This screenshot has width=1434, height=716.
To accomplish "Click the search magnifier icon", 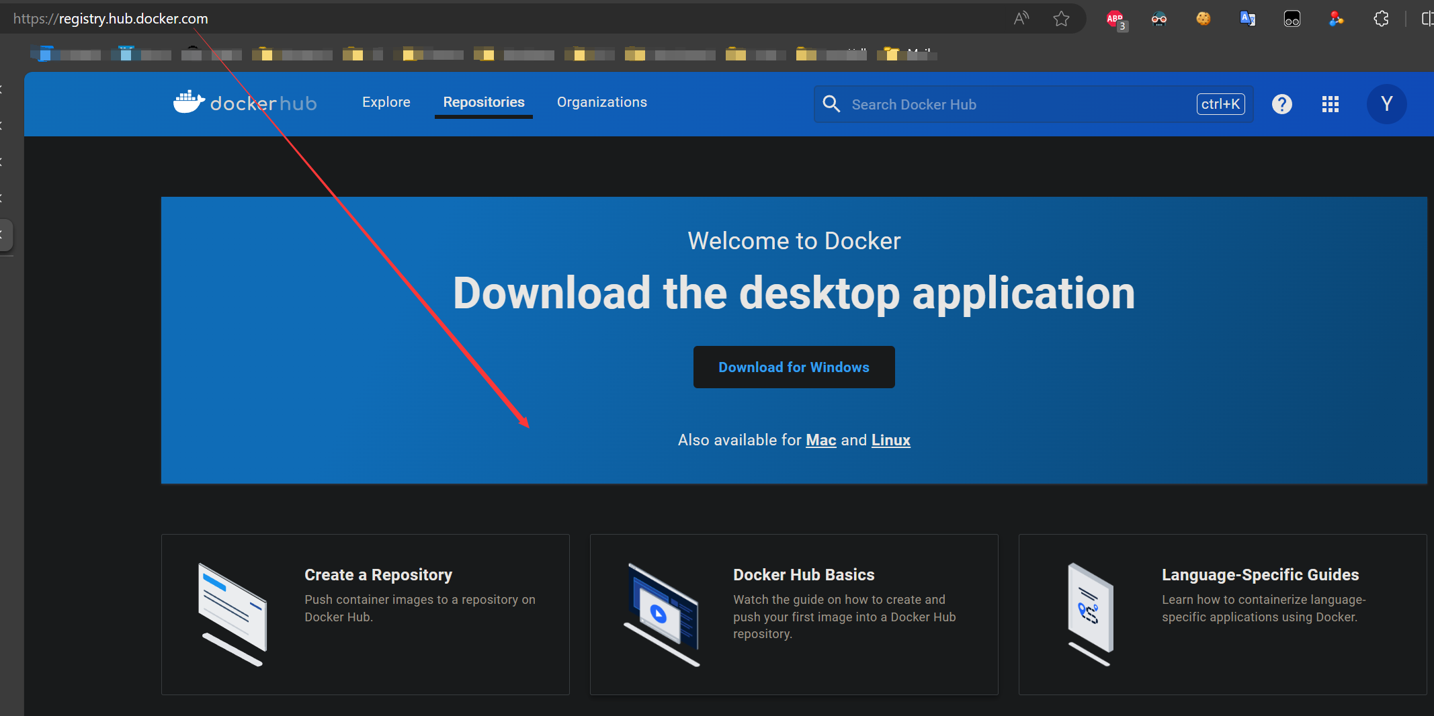I will coord(831,104).
